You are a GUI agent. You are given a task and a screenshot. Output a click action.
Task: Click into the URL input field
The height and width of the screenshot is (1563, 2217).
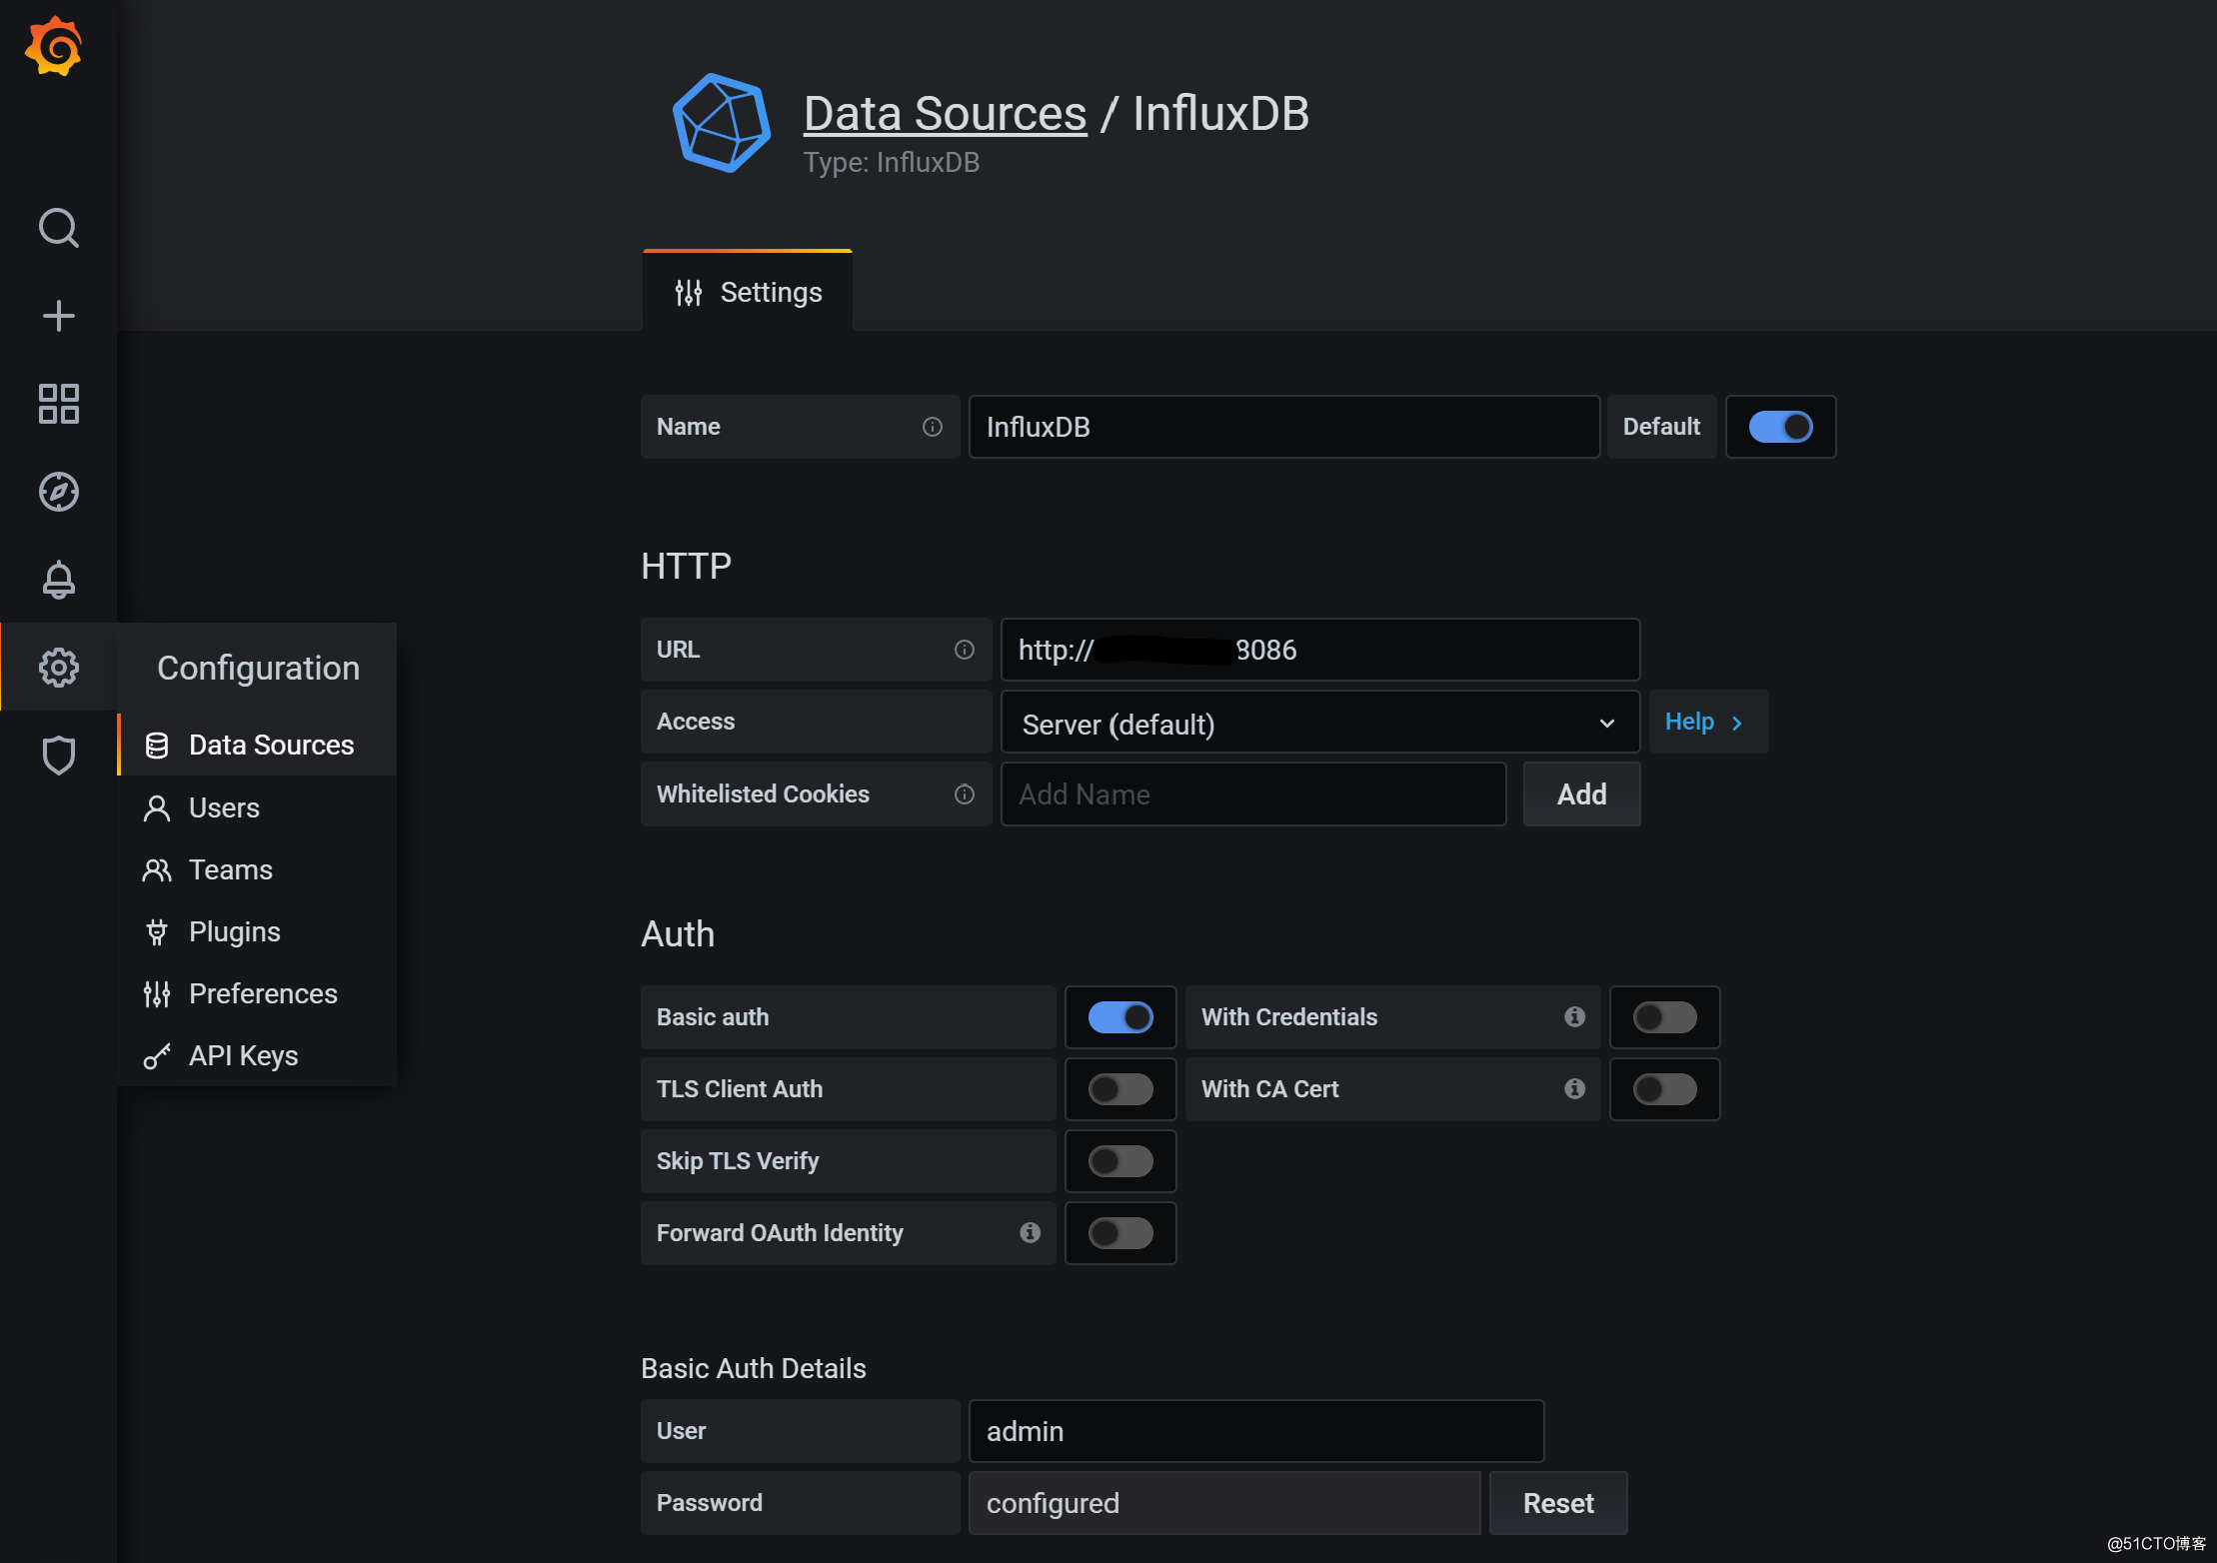(1319, 650)
